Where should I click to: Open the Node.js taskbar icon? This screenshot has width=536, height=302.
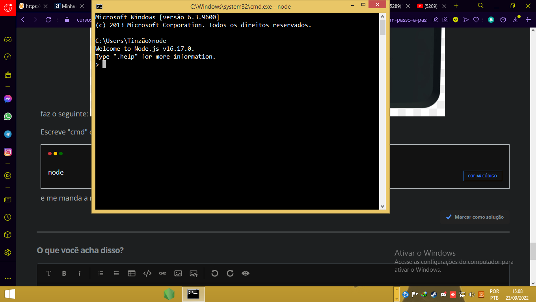click(x=169, y=294)
